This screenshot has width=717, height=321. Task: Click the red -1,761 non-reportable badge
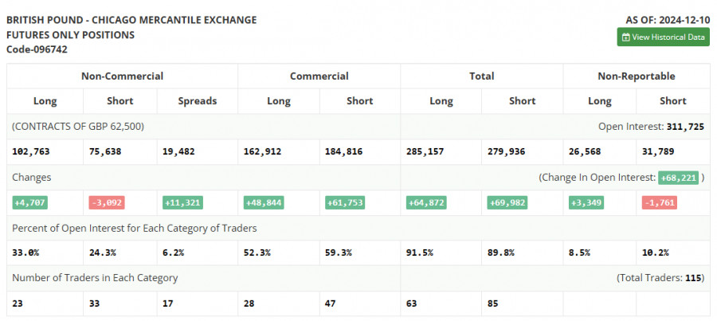click(x=659, y=202)
